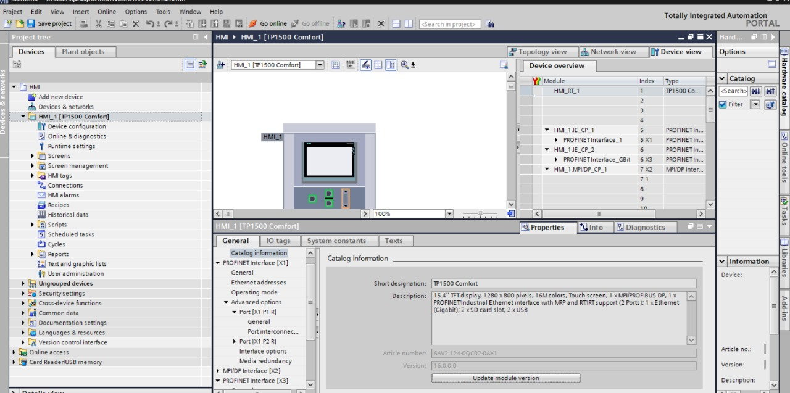Open the HMI_1 device selector dropdown

pyautogui.click(x=320, y=65)
